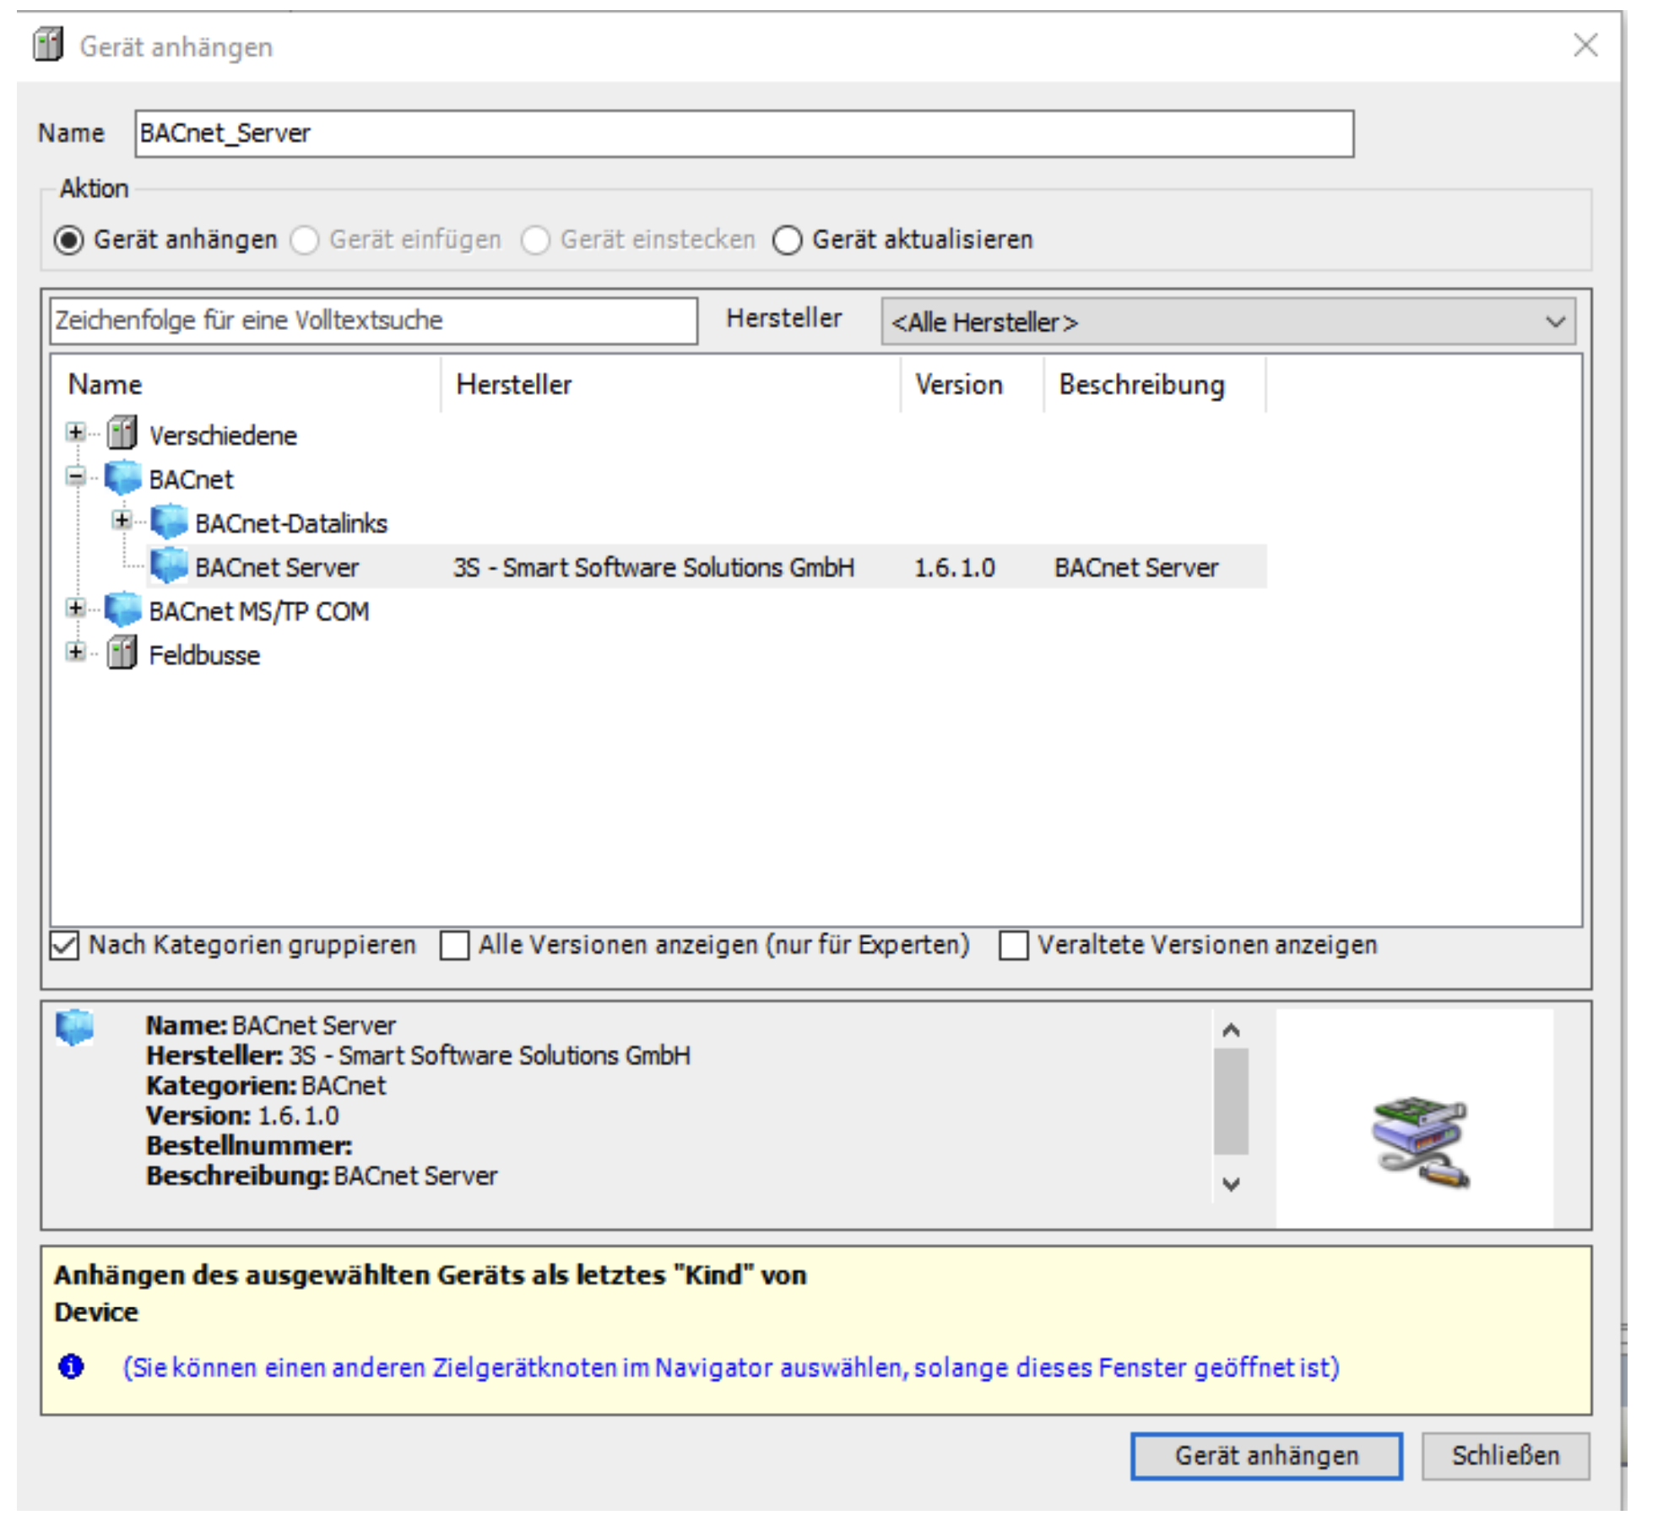1658x1526 pixels.
Task: Click the BACnet category cube icon
Action: coord(122,478)
